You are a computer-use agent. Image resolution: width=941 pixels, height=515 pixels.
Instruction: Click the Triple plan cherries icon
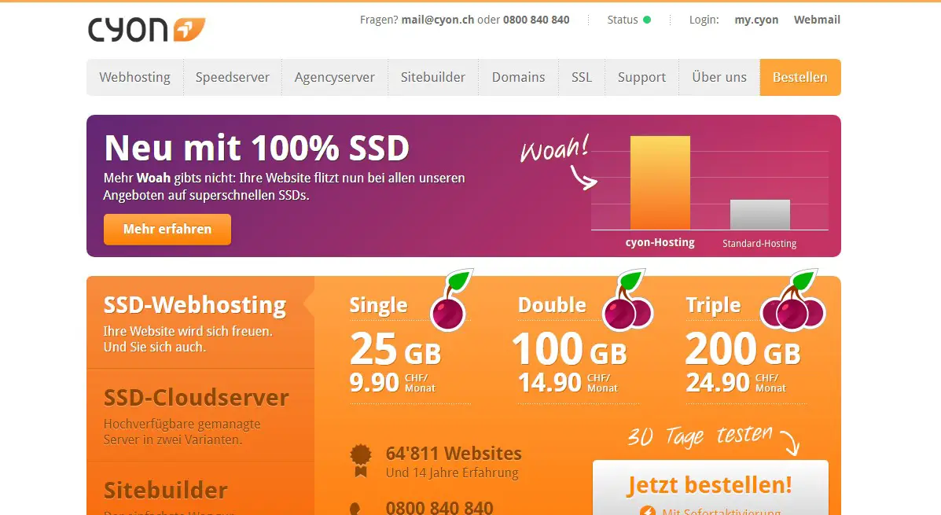point(793,300)
